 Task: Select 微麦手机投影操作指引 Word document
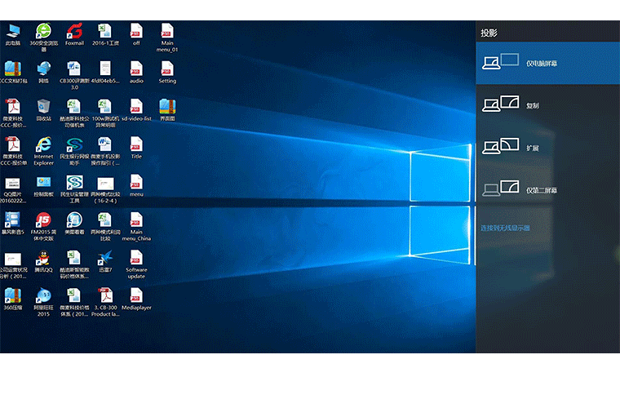click(x=105, y=151)
